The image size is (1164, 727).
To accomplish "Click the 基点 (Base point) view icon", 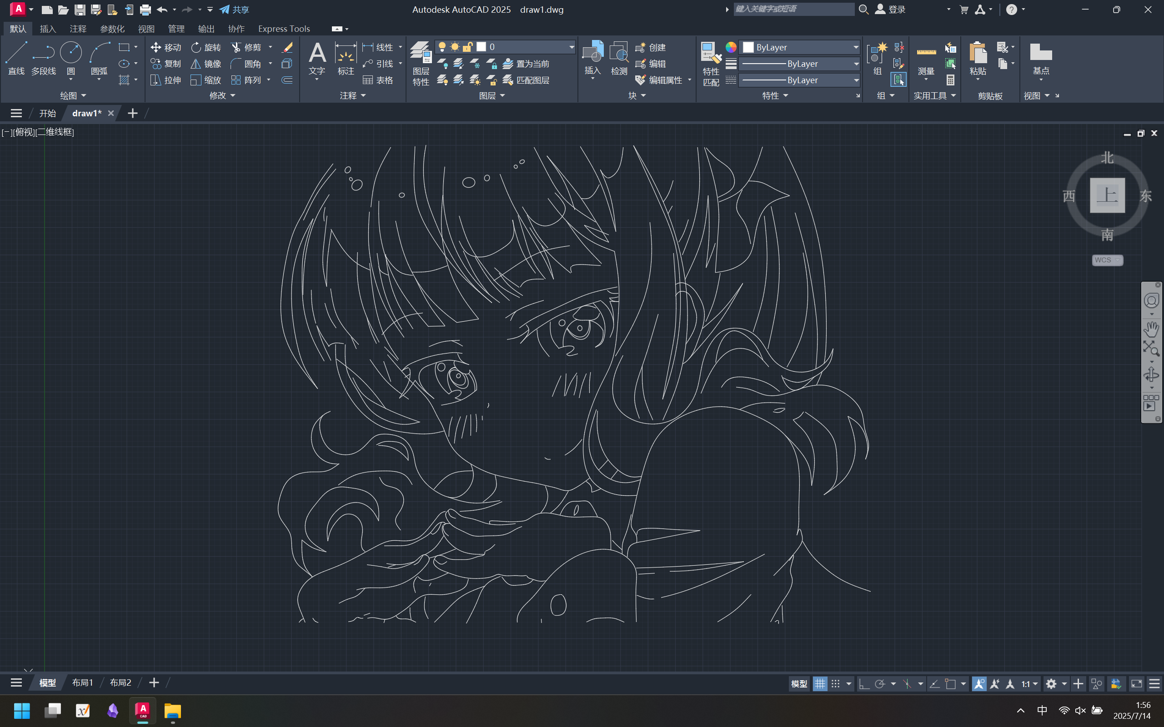I will coord(1041,59).
